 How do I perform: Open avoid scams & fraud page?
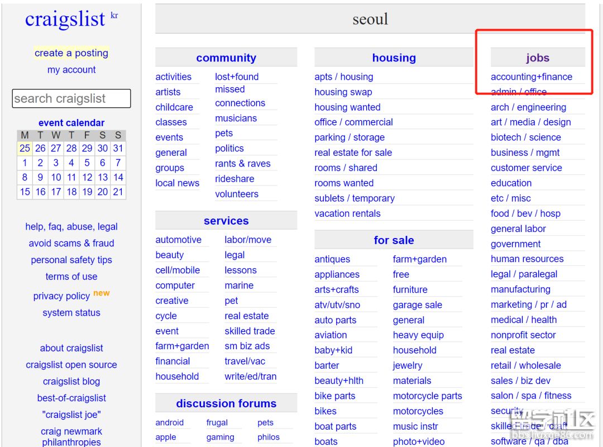(x=71, y=243)
